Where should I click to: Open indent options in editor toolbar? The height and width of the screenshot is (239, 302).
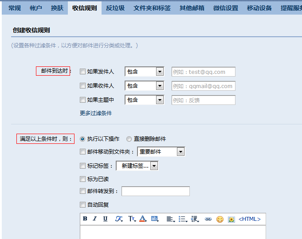pyautogui.click(x=195, y=219)
